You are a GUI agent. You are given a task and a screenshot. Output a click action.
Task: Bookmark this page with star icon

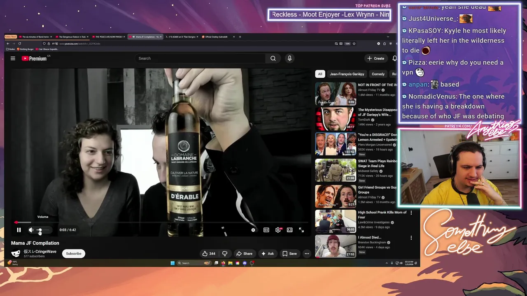click(x=354, y=44)
